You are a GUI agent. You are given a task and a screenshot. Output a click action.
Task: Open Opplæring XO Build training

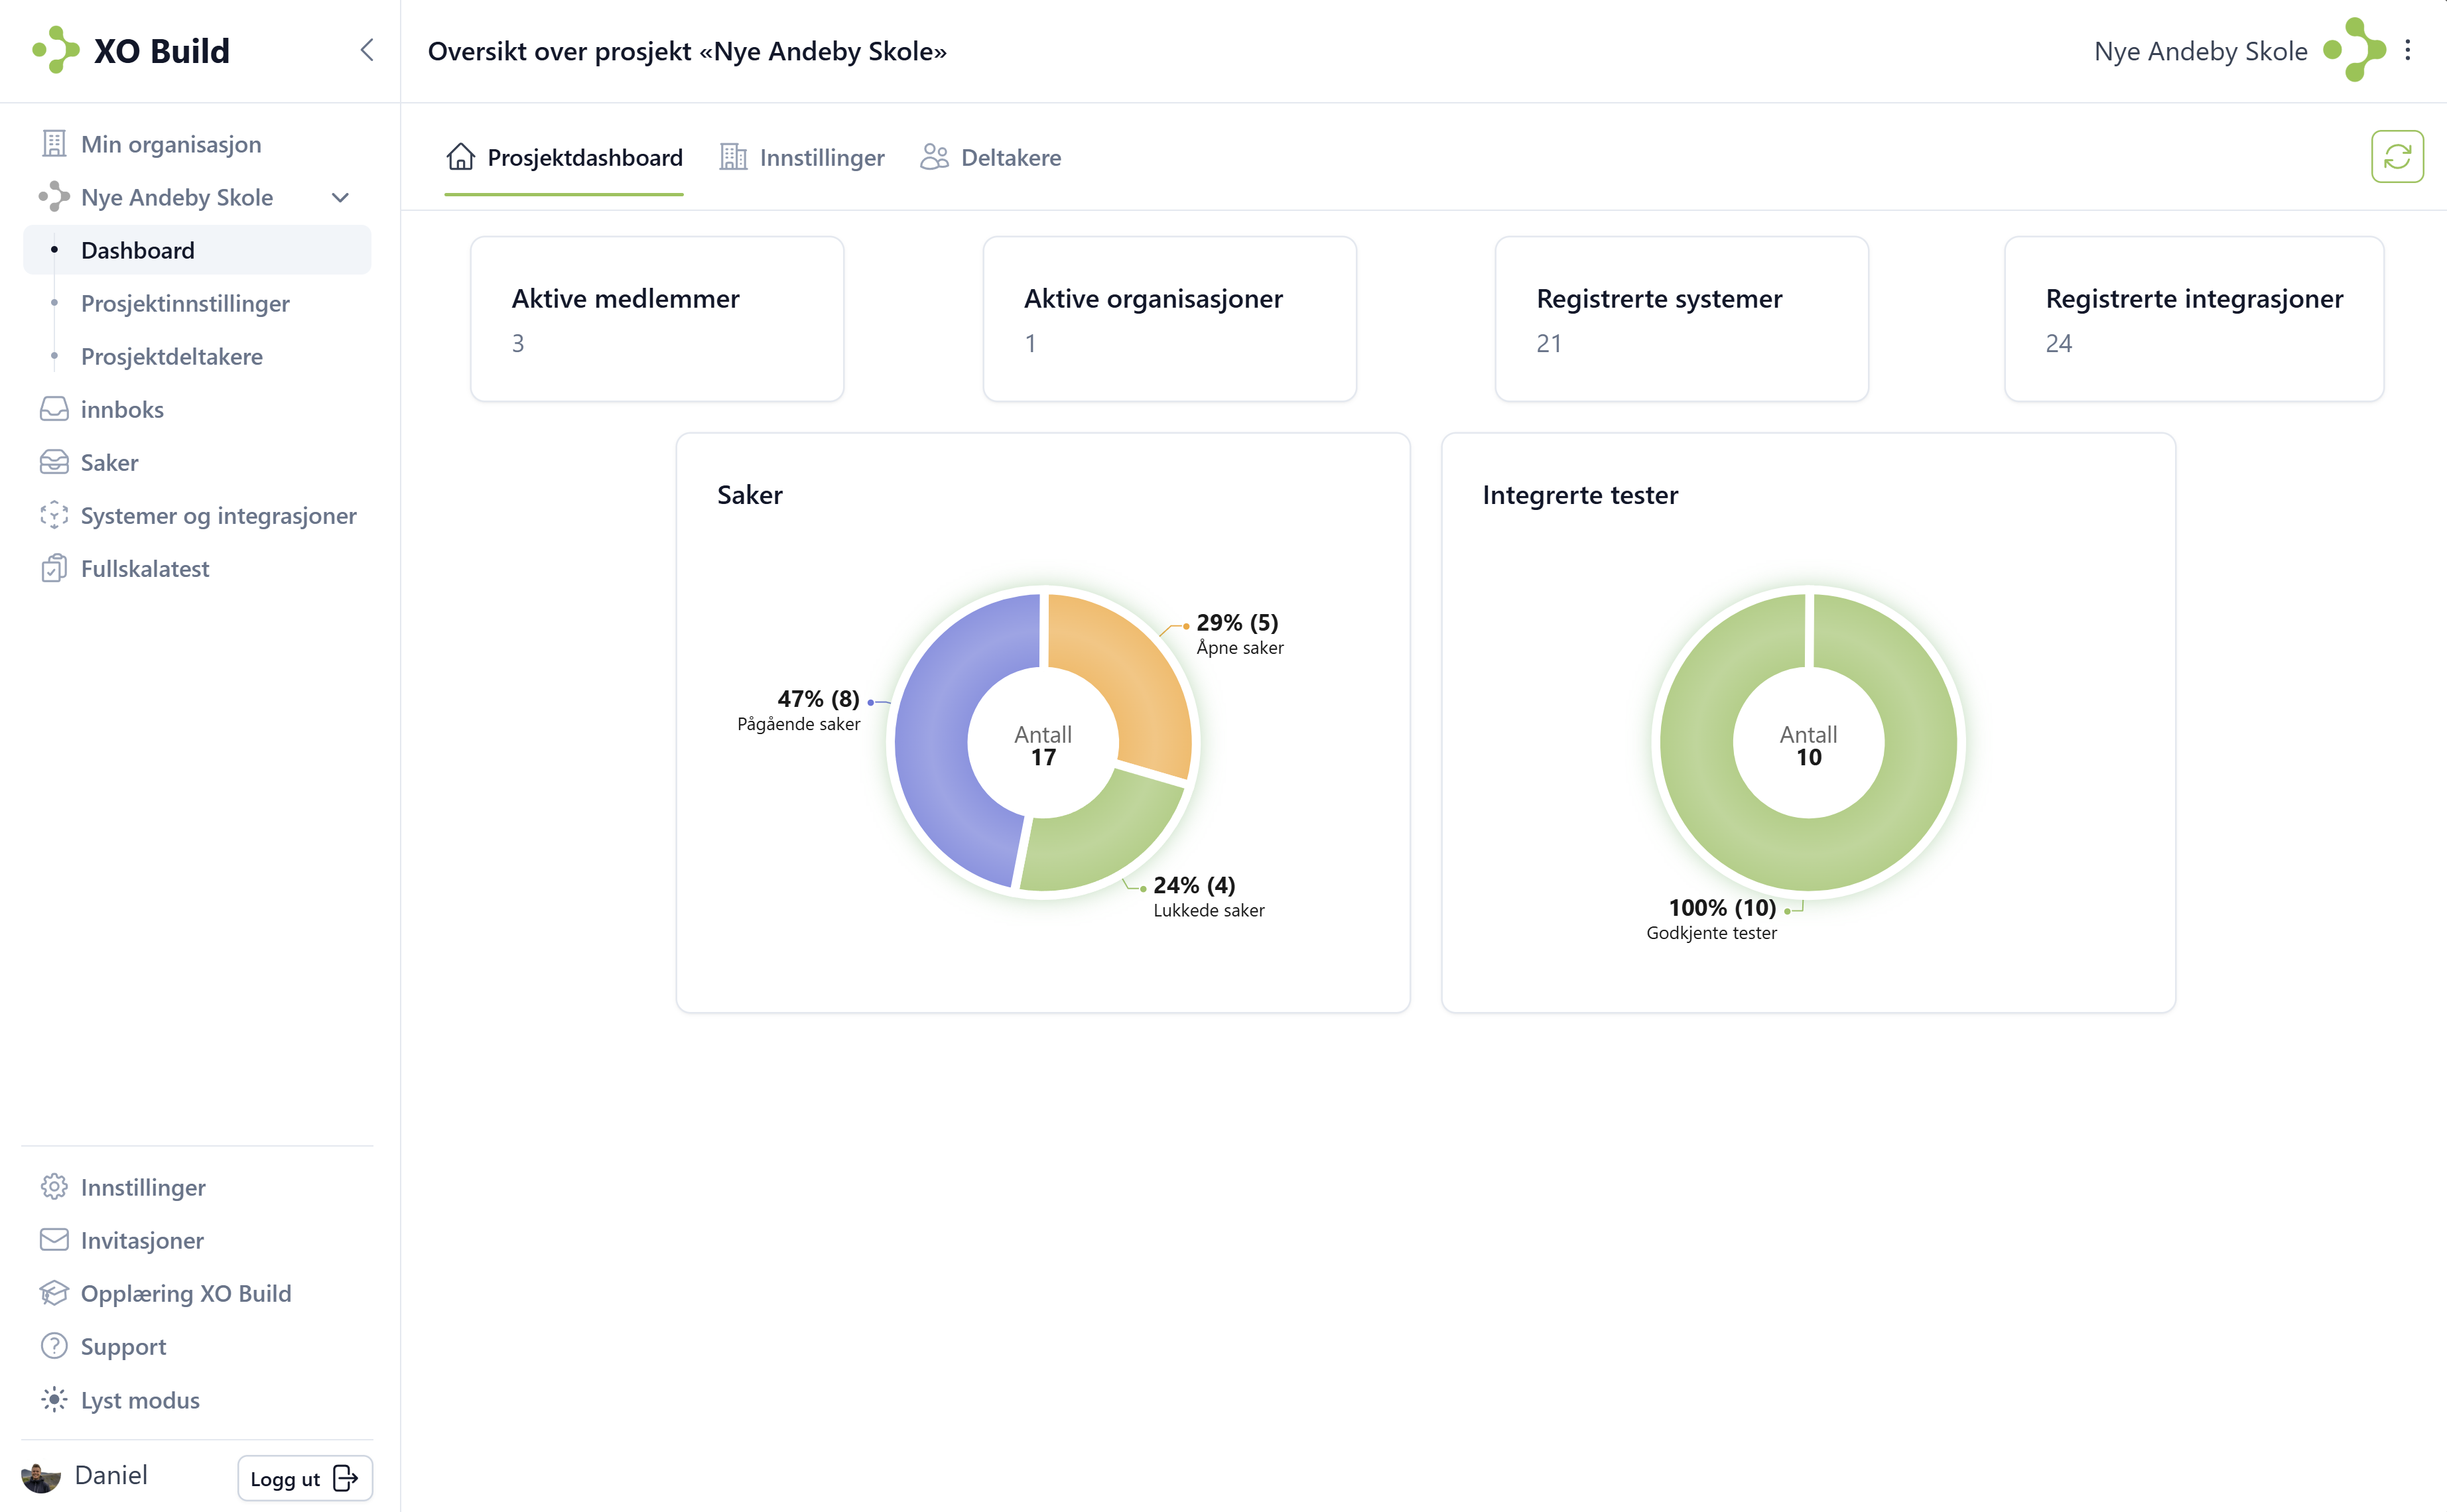tap(185, 1293)
